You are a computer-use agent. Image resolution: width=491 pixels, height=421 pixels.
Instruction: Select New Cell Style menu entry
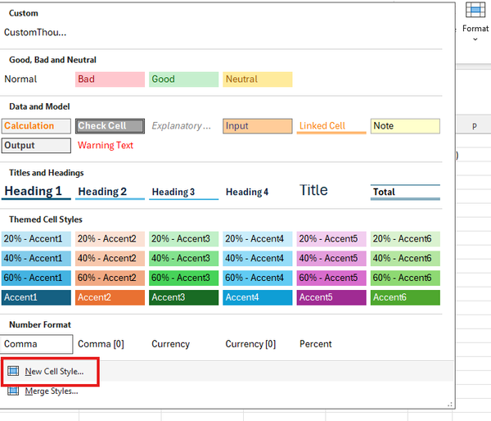54,371
